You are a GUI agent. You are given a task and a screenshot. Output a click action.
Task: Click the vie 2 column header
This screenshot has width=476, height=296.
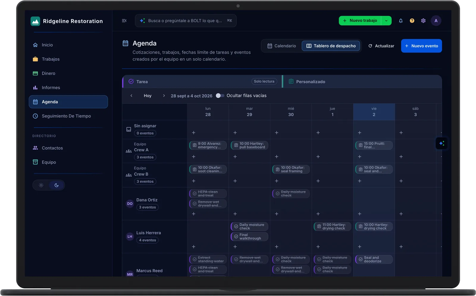(374, 112)
